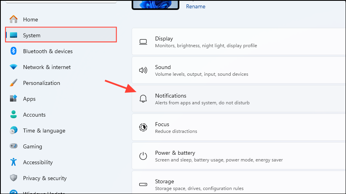The image size is (346, 194).
Task: Open the Storage settings card
Action: 239,183
